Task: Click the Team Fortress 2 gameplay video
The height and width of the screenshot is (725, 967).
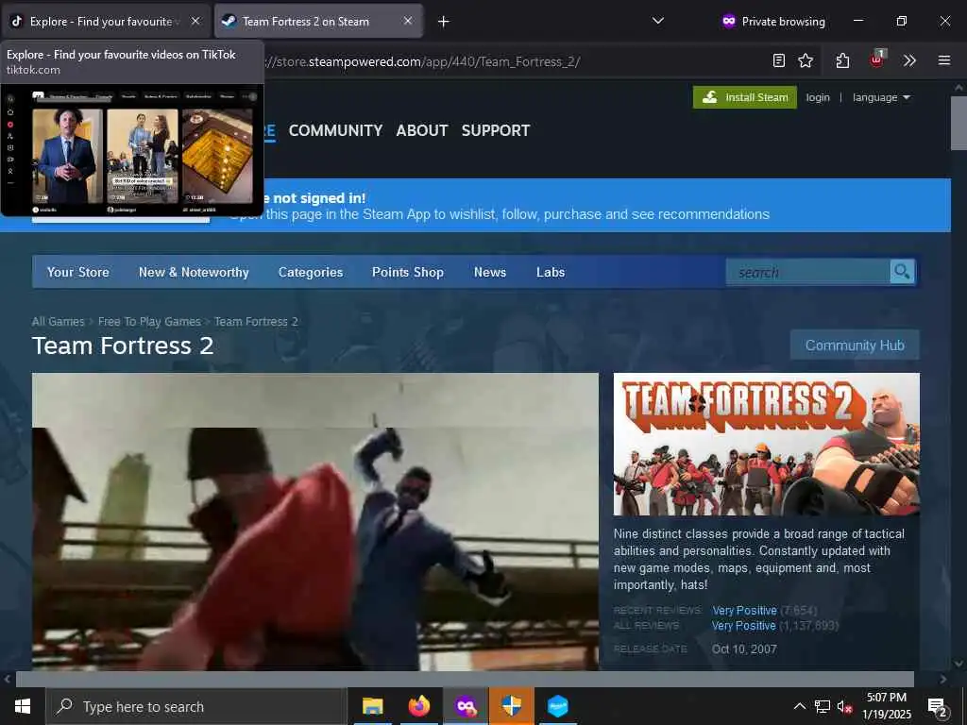Action: click(315, 521)
